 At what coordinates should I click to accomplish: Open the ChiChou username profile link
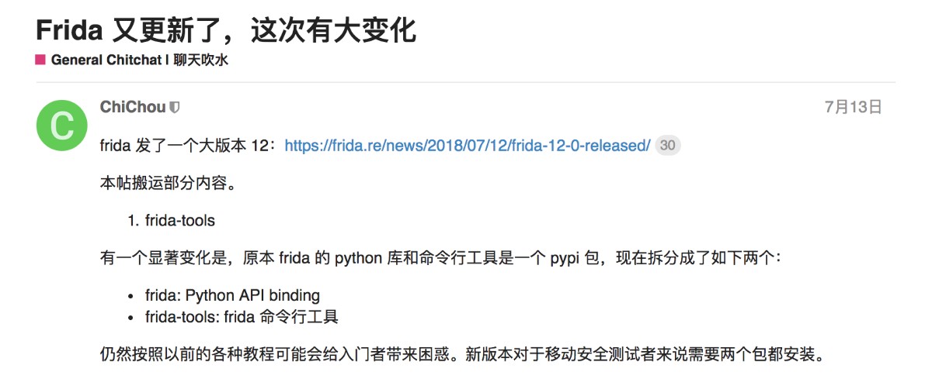(133, 108)
